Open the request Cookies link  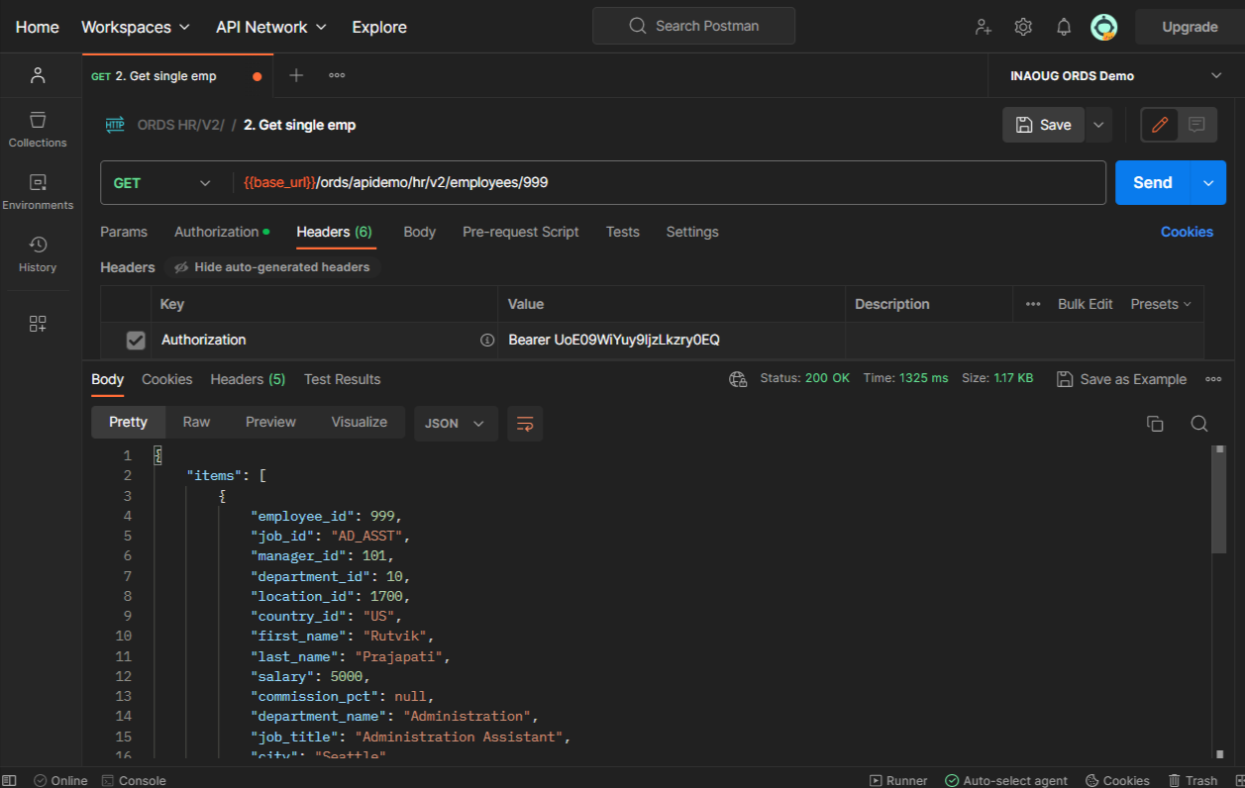pyautogui.click(x=1187, y=232)
